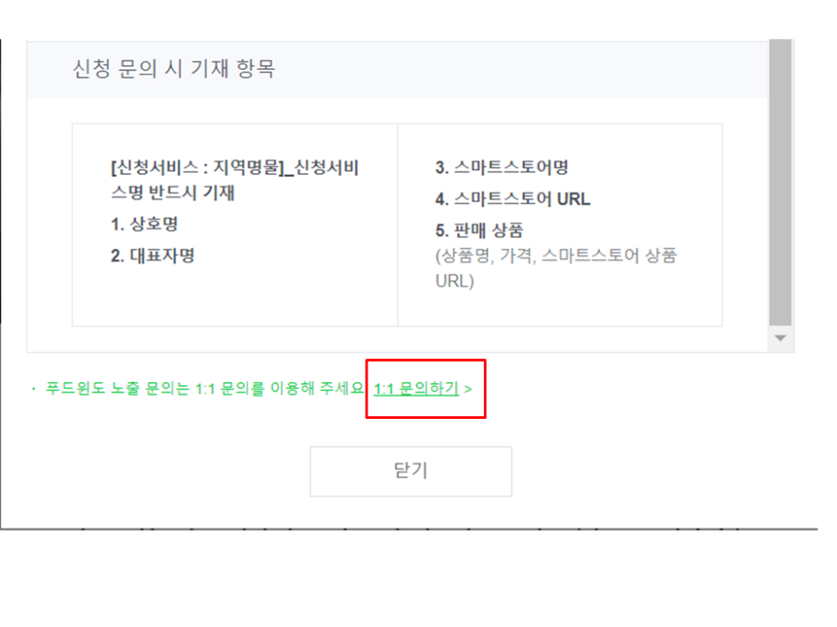Click empty space beneath gray URL) line
837x627 pixels.
560,308
